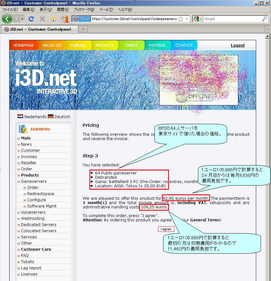Open a new tab with plus button
Image resolution: width=271 pixels, height=281 pixels.
[x=83, y=29]
